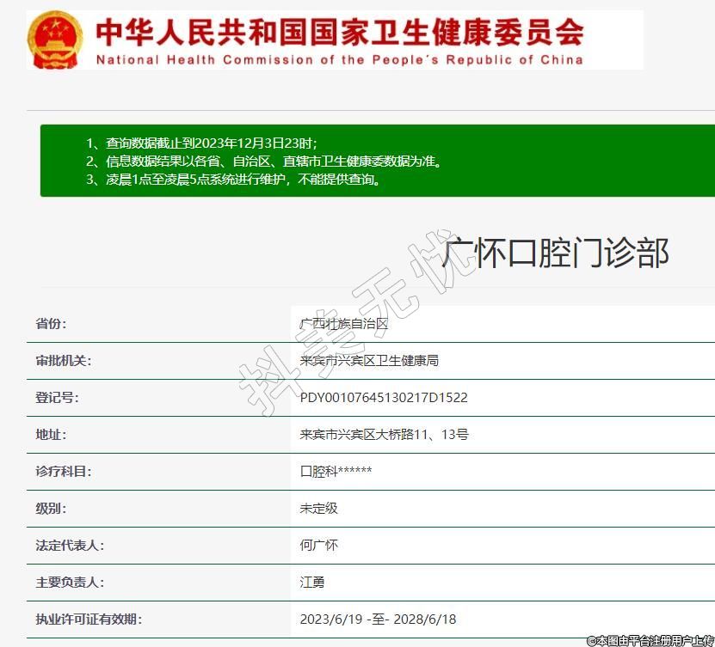Click the legal representative name 何广怀

pyautogui.click(x=318, y=546)
